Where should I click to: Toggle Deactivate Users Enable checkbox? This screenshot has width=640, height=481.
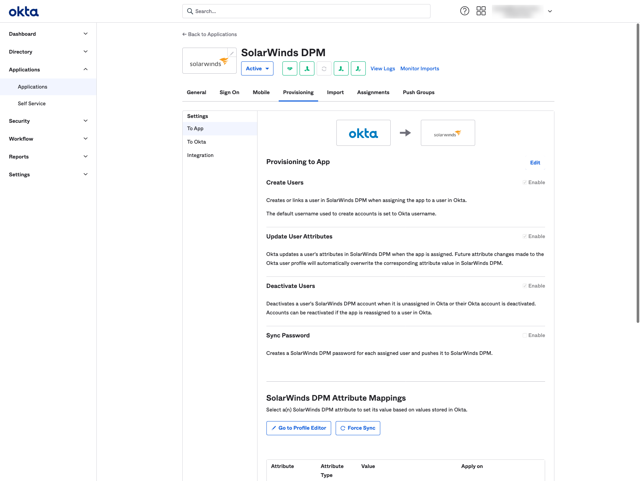click(525, 286)
